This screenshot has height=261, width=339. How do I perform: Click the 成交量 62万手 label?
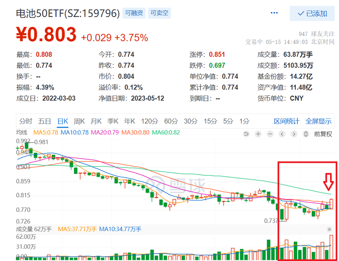click(x=34, y=229)
